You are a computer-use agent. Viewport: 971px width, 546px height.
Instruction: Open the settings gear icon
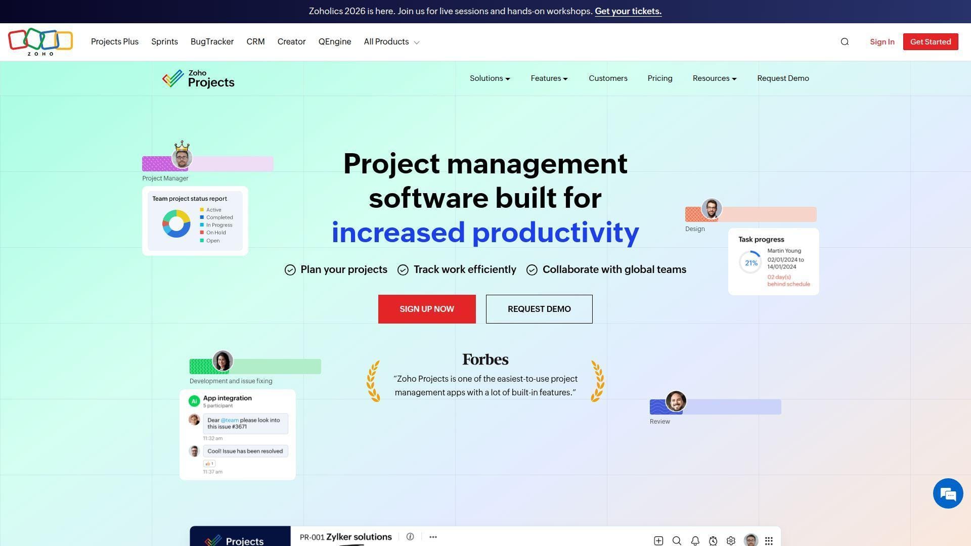[x=731, y=541]
